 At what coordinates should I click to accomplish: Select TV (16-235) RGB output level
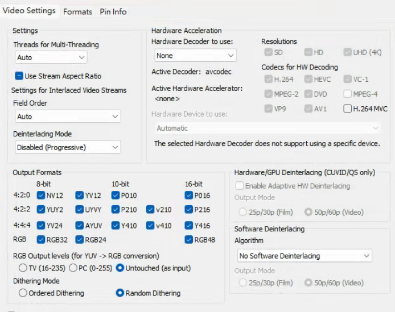(23, 268)
